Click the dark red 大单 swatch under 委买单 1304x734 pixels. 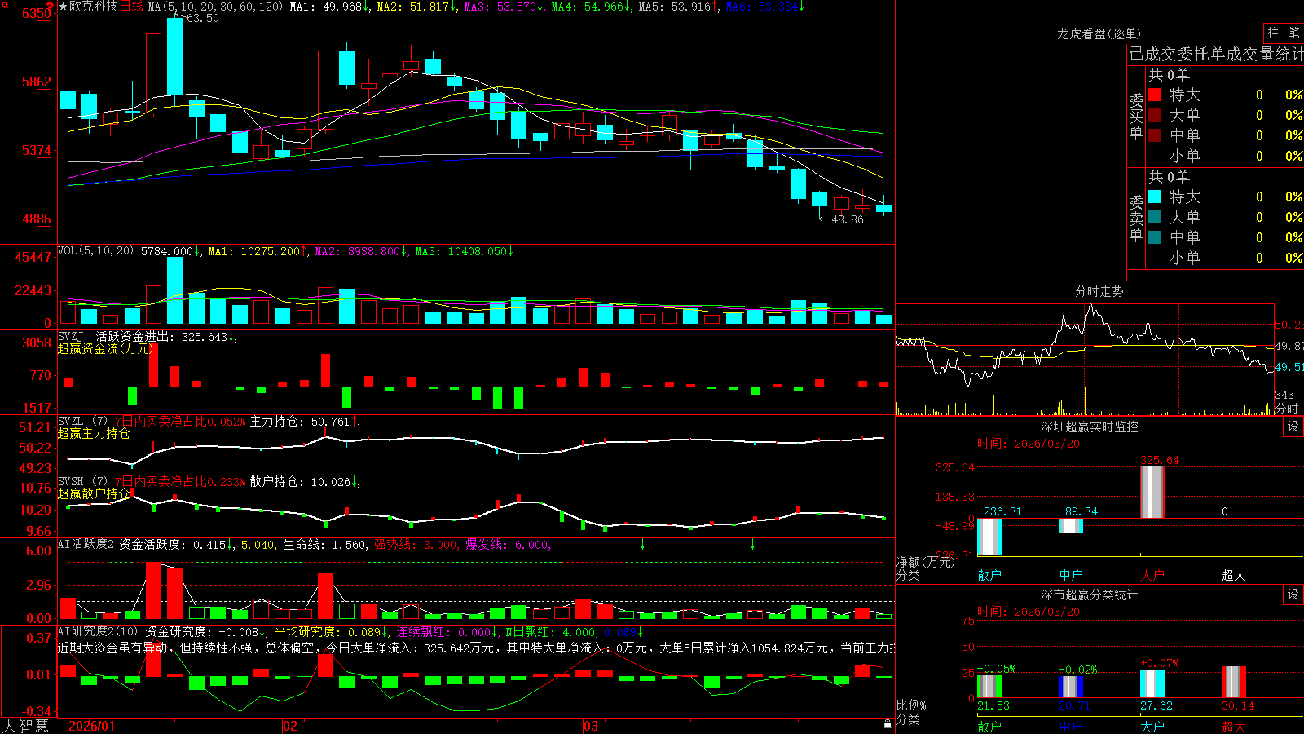pos(1154,115)
